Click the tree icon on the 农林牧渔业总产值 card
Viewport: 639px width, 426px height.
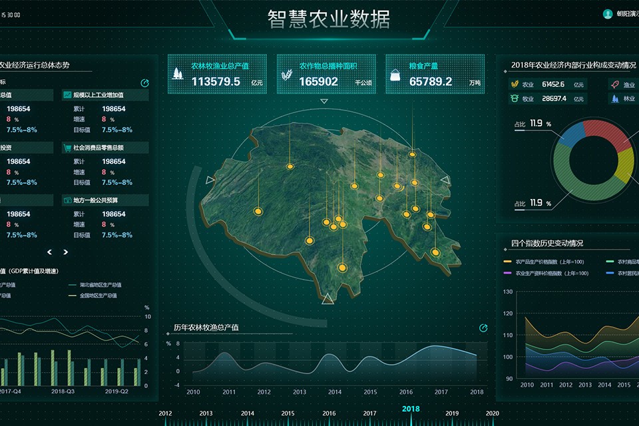[x=178, y=73]
